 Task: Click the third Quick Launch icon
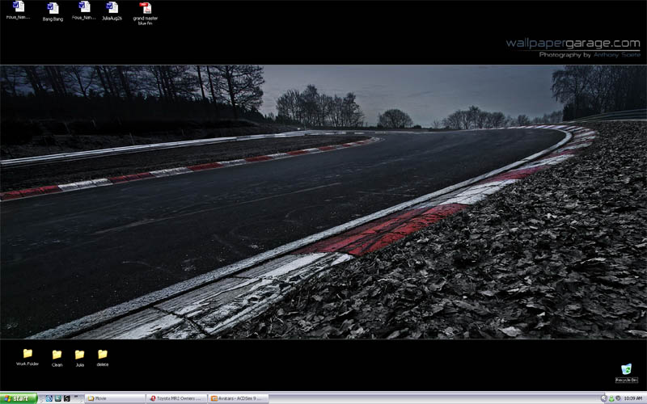point(68,398)
